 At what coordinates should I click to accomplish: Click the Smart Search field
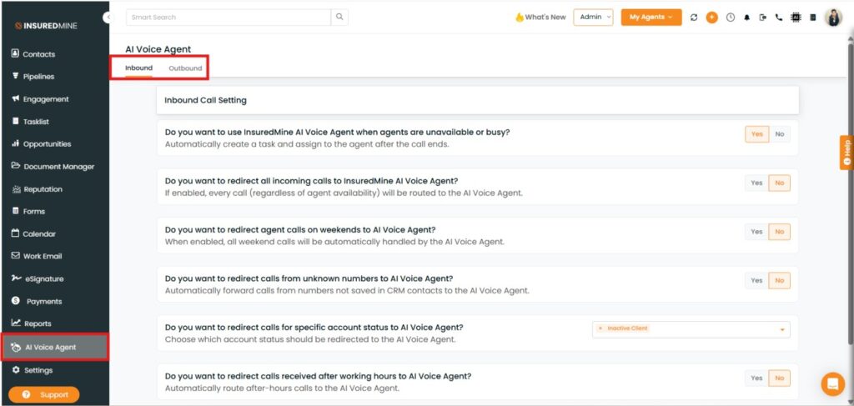coord(228,17)
